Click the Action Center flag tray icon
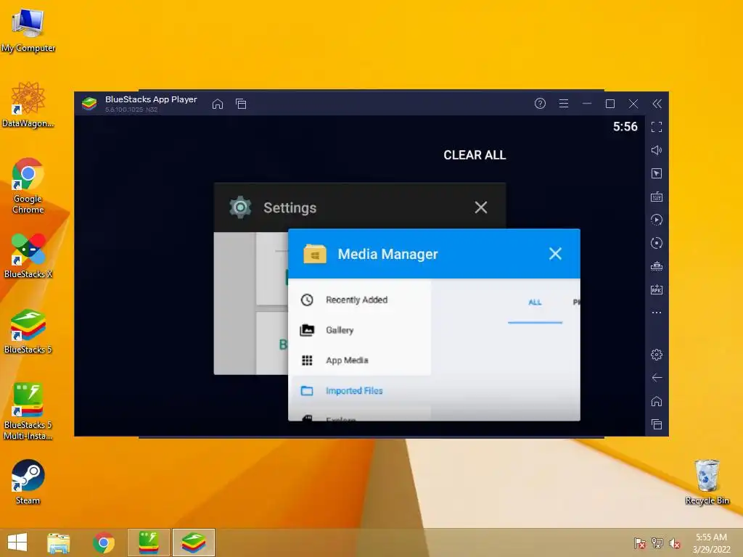This screenshot has width=743, height=557. pyautogui.click(x=640, y=543)
